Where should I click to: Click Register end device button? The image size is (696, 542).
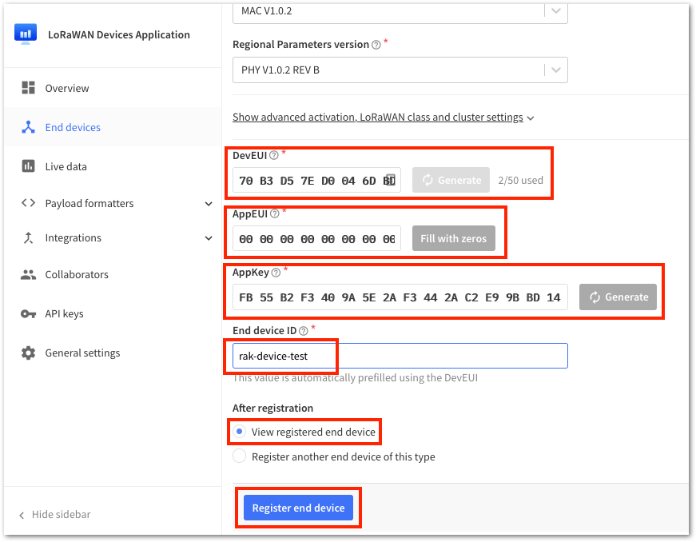click(x=298, y=508)
